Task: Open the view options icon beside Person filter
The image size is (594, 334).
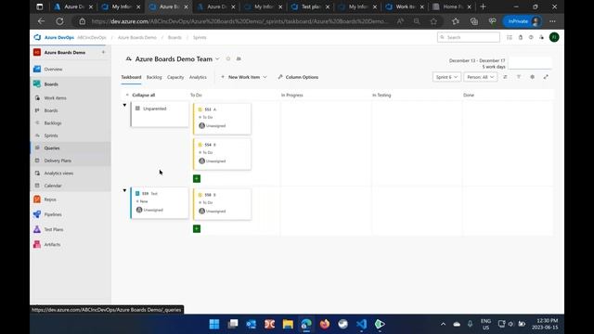Action: click(505, 77)
